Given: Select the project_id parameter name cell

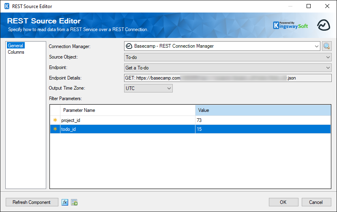Looking at the screenshot, I should 128,120.
